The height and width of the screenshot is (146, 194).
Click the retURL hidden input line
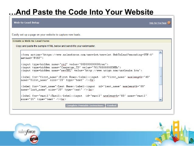coord(81,70)
